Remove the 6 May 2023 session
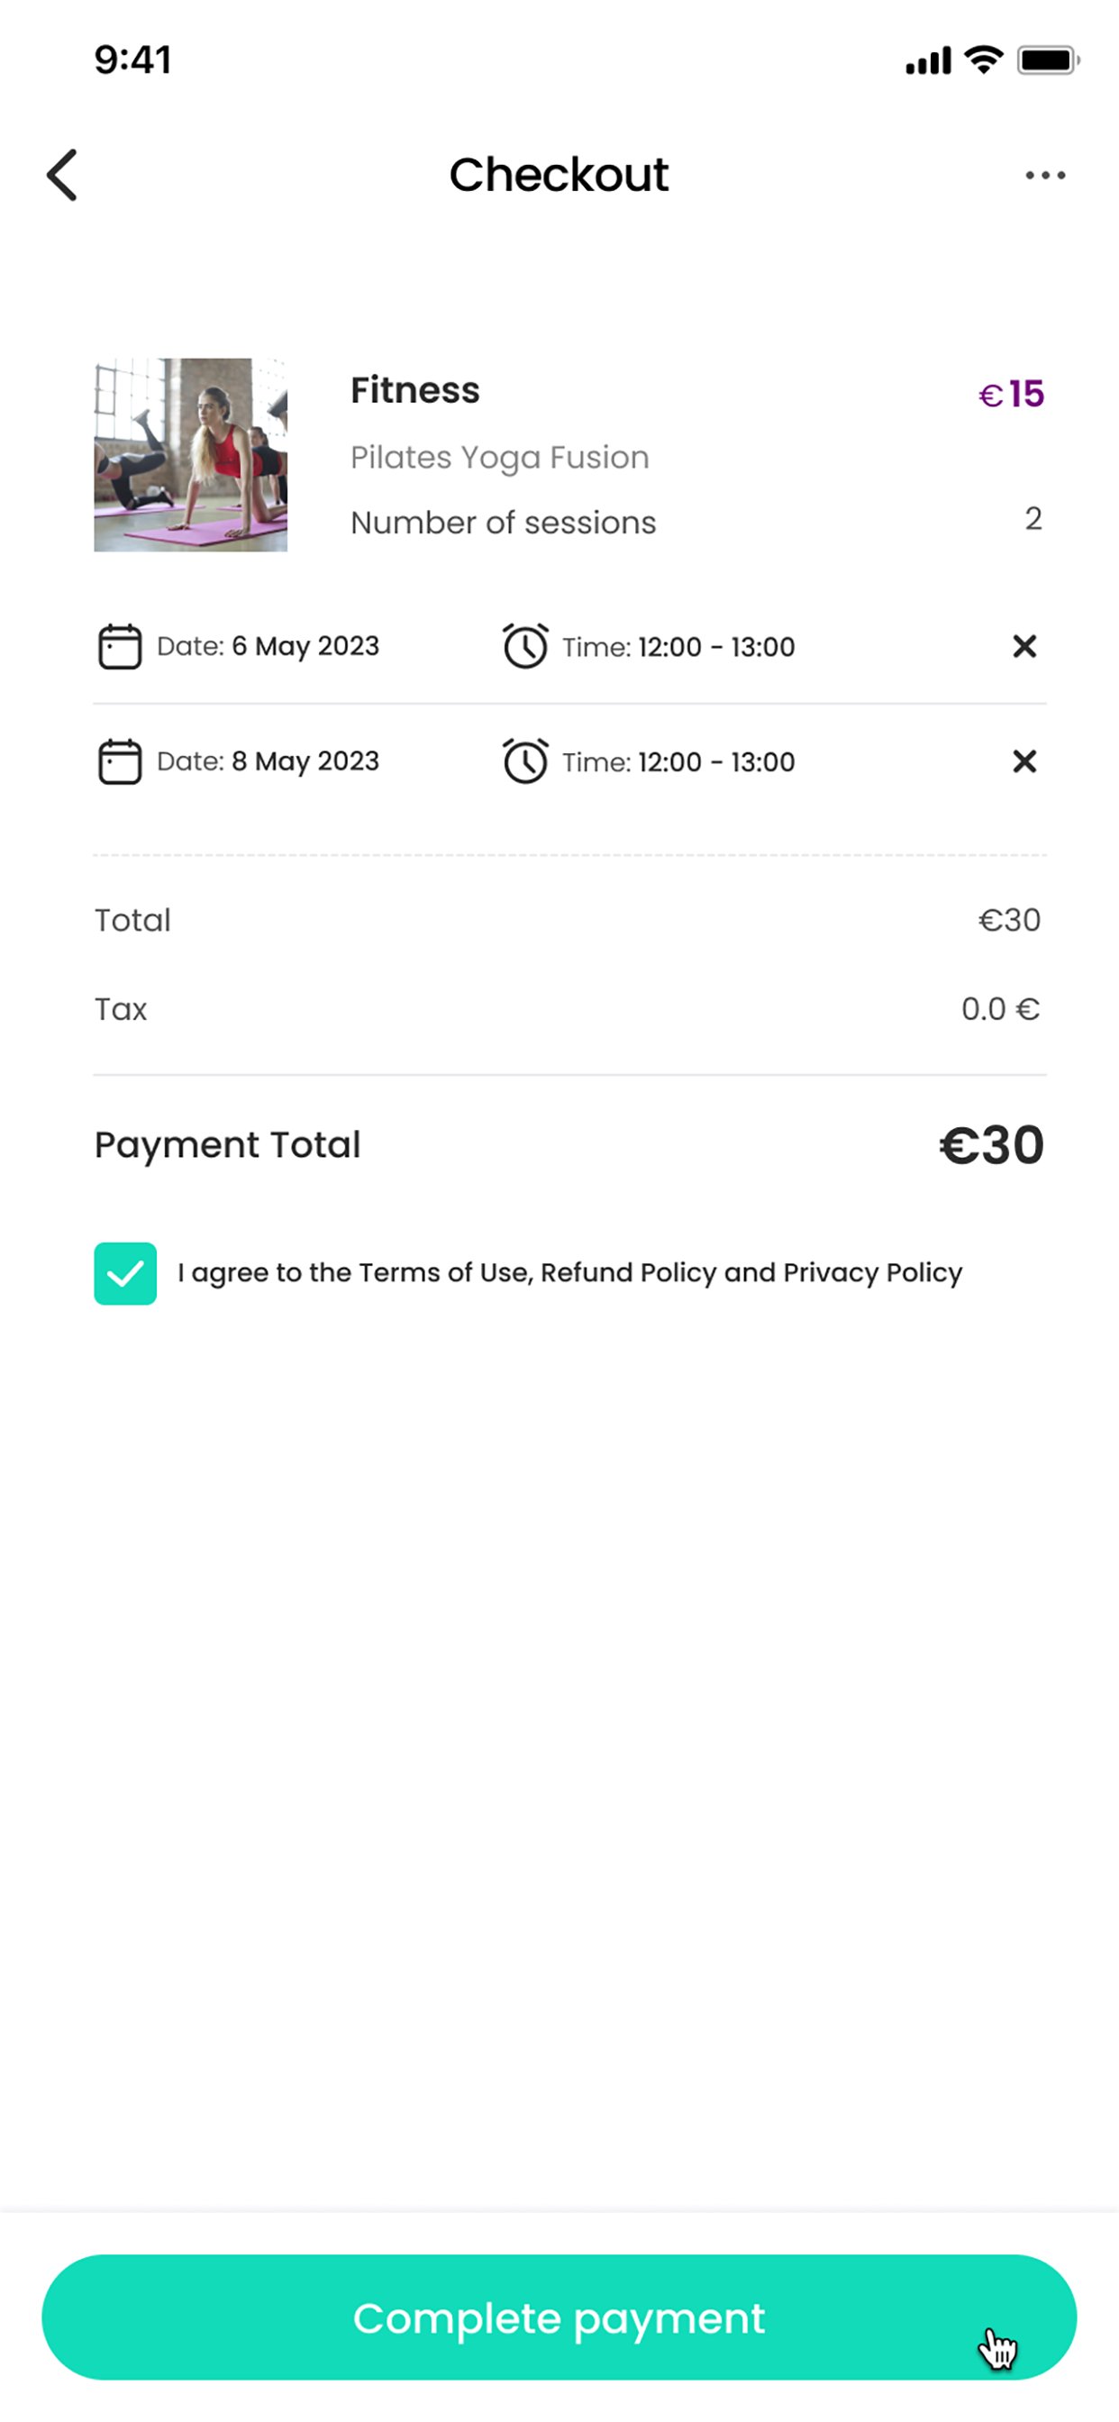Screen dimensions: 1119x2422 (x=1024, y=647)
